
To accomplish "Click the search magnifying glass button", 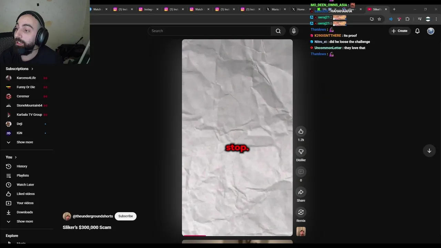I will [278, 31].
